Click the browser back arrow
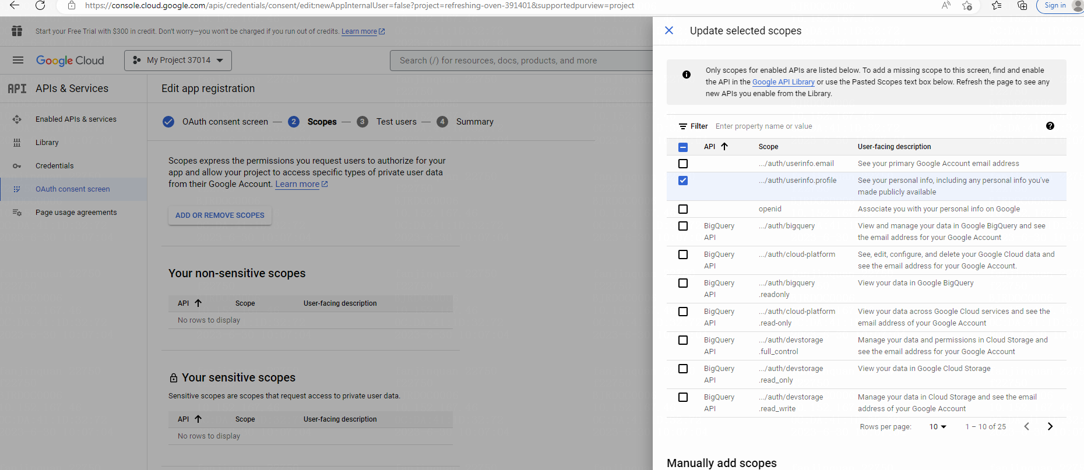 click(15, 5)
